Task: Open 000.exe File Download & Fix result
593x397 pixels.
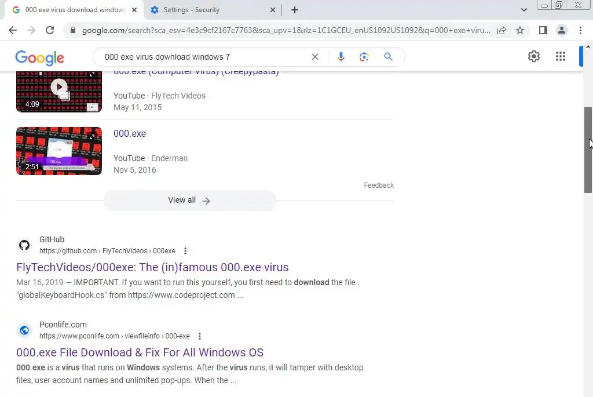Action: [x=140, y=352]
